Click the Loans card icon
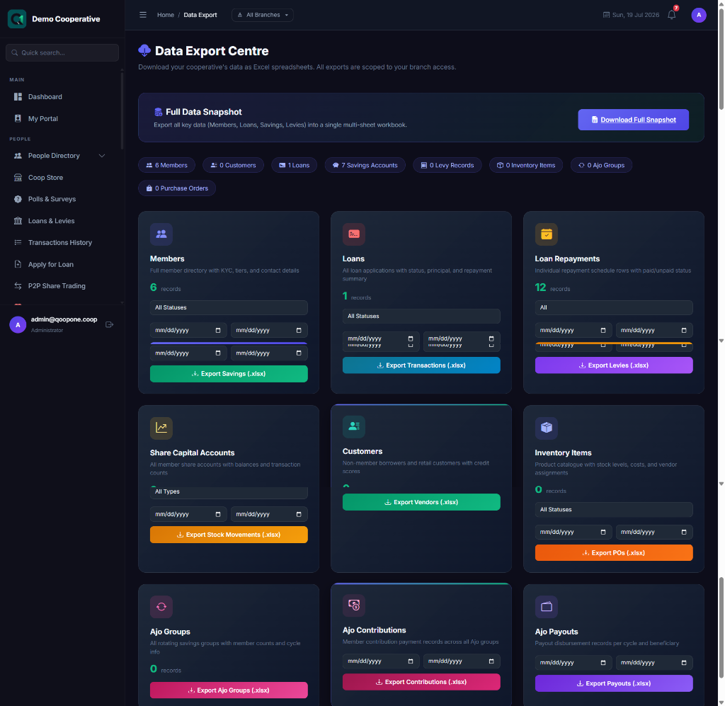Screen dimensions: 725x706 354,234
